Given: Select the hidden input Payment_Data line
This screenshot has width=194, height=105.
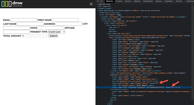Looking at the screenshot, I should tap(130, 77).
